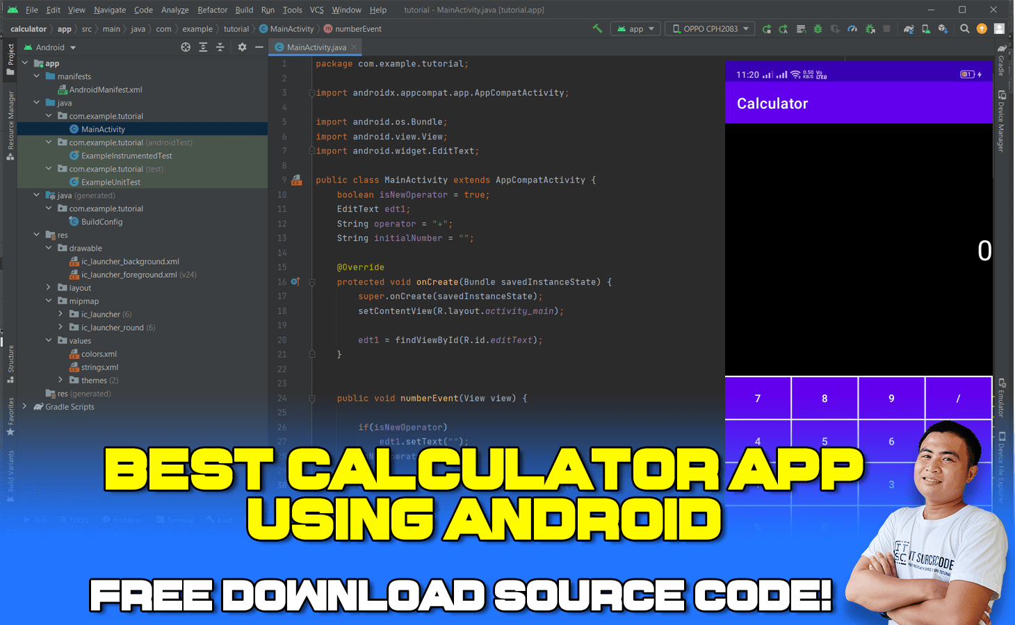Open the OPPO CPH2083 device dropdown
1015x625 pixels.
click(x=709, y=28)
